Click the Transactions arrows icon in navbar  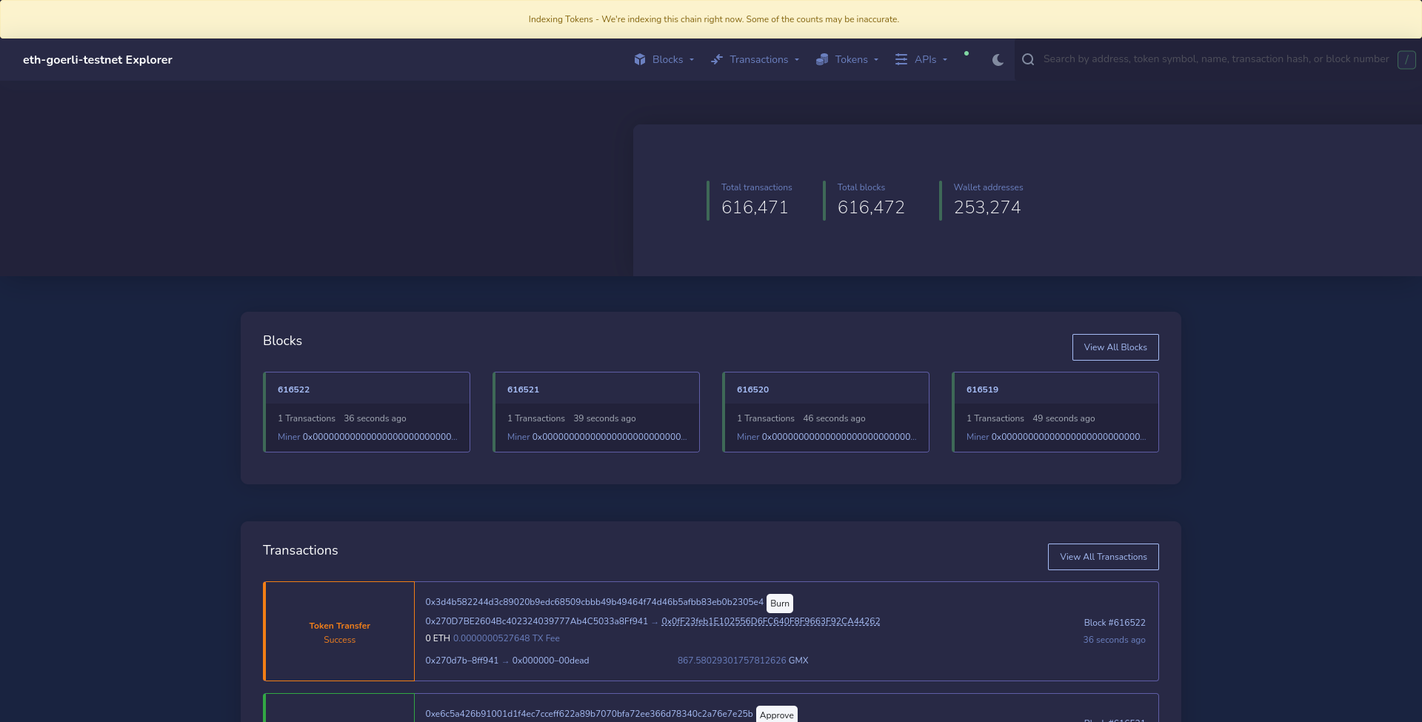(x=716, y=59)
